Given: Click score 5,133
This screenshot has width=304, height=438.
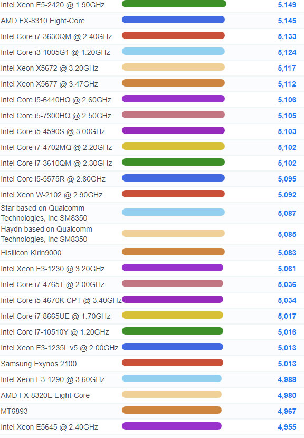Looking at the screenshot, I should pyautogui.click(x=287, y=36).
